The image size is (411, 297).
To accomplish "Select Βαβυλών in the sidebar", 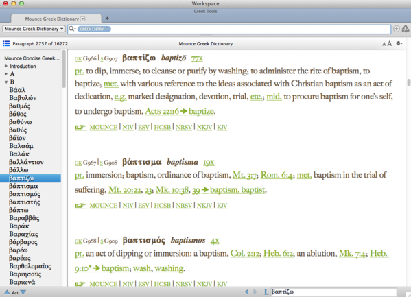I will [x=23, y=98].
